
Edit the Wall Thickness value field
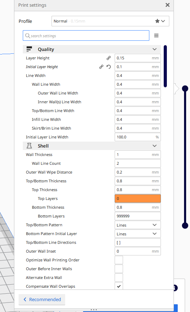pos(137,155)
